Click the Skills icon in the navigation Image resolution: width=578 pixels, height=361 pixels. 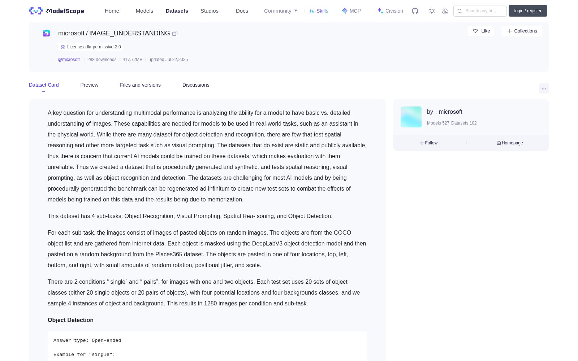(x=312, y=11)
